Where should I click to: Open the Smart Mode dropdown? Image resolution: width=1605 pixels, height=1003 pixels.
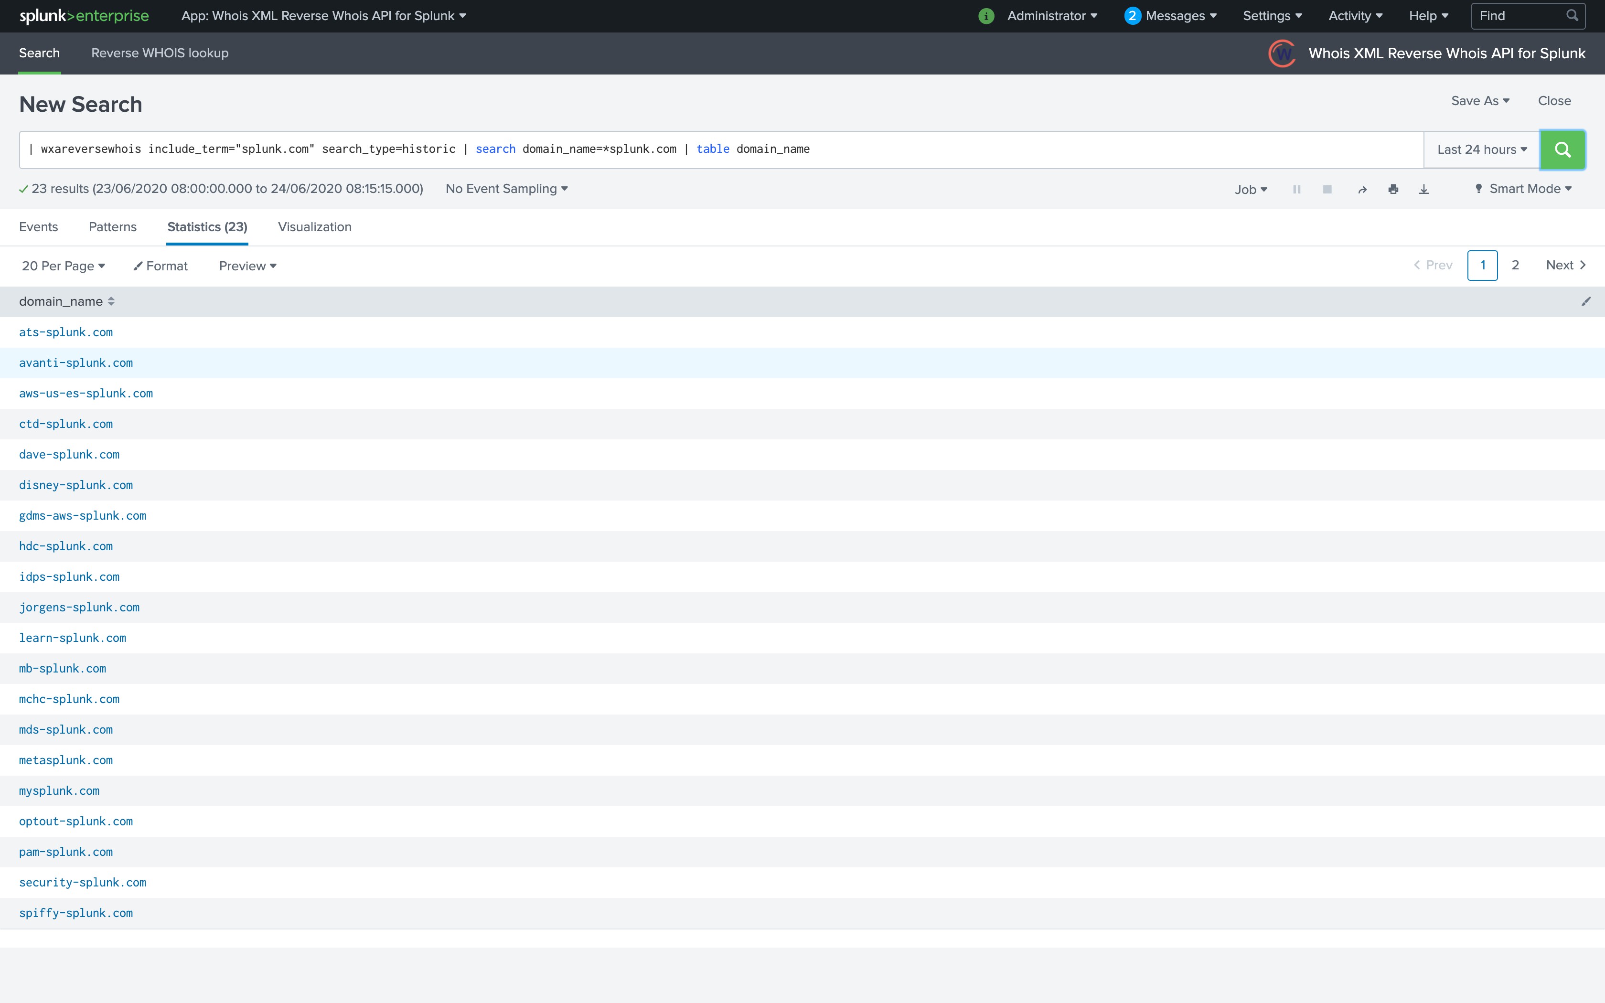[x=1523, y=189]
